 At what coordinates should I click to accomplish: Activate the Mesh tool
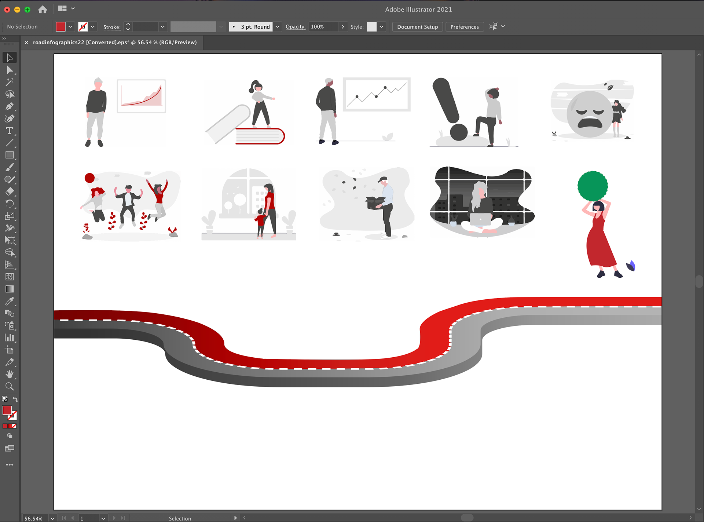point(10,277)
